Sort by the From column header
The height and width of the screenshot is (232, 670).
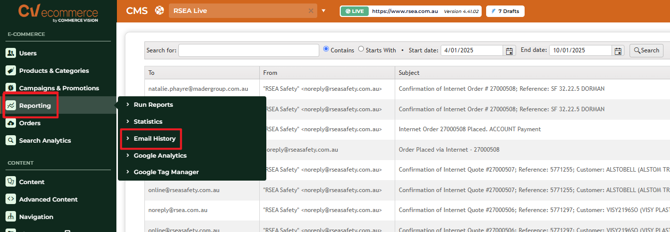coord(327,72)
